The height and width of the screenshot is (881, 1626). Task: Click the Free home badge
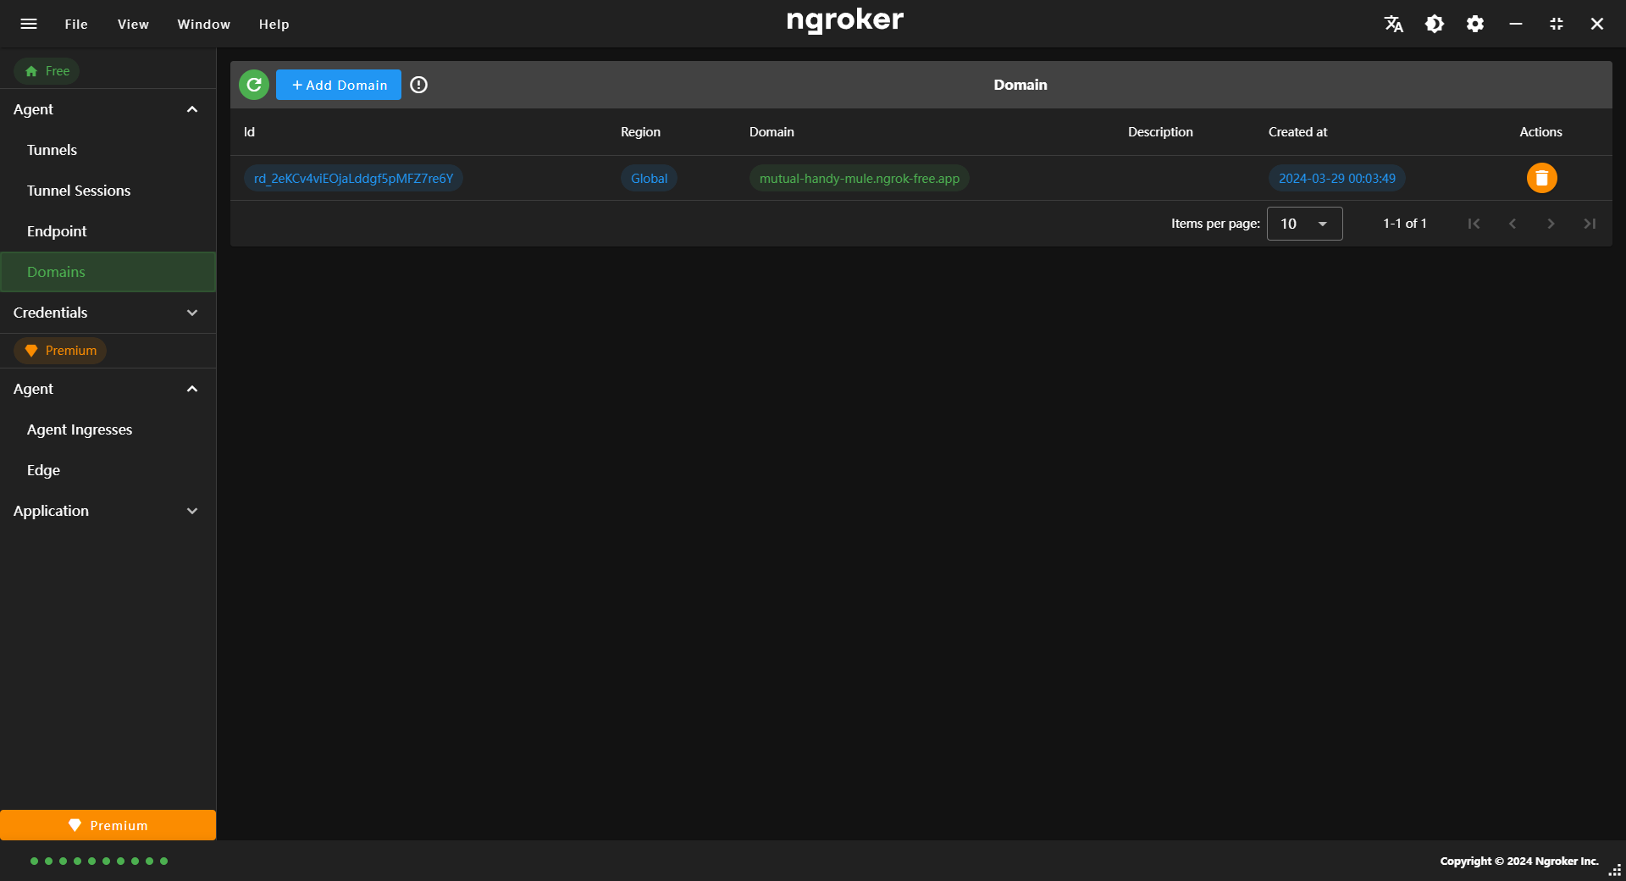pos(47,71)
